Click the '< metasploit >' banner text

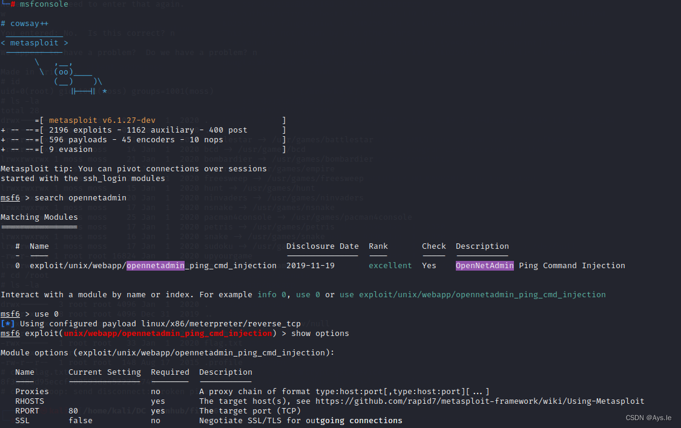tap(35, 43)
